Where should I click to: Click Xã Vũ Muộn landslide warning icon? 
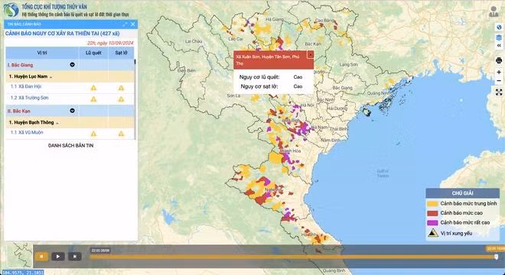[121, 134]
